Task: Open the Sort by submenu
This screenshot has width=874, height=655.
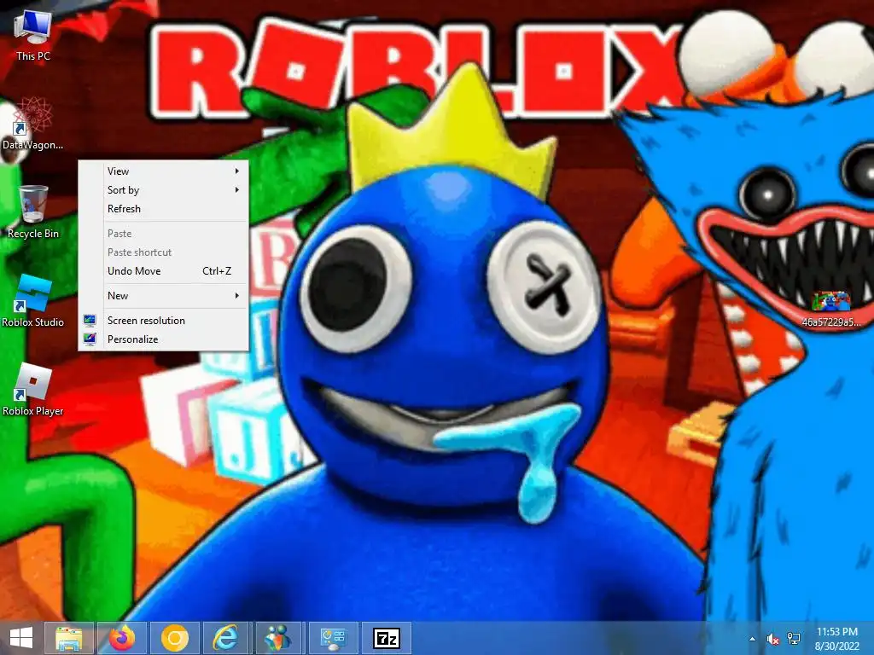Action: click(x=163, y=190)
